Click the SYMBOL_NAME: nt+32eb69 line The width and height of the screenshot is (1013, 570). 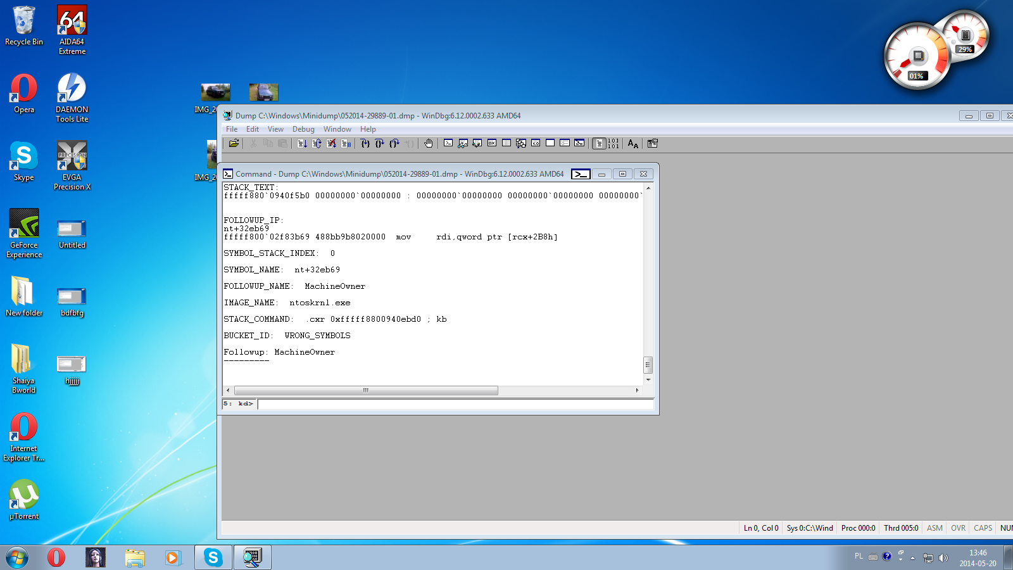tap(282, 270)
